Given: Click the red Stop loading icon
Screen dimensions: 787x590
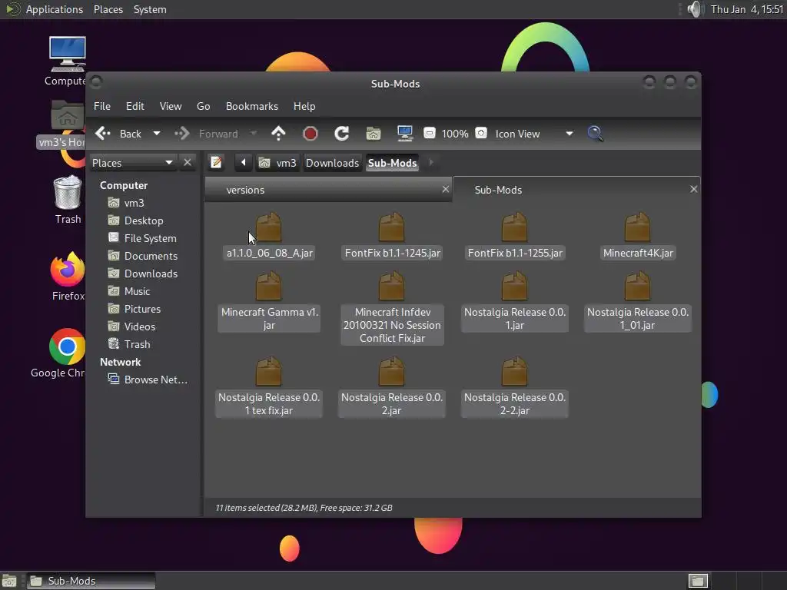Looking at the screenshot, I should (310, 134).
